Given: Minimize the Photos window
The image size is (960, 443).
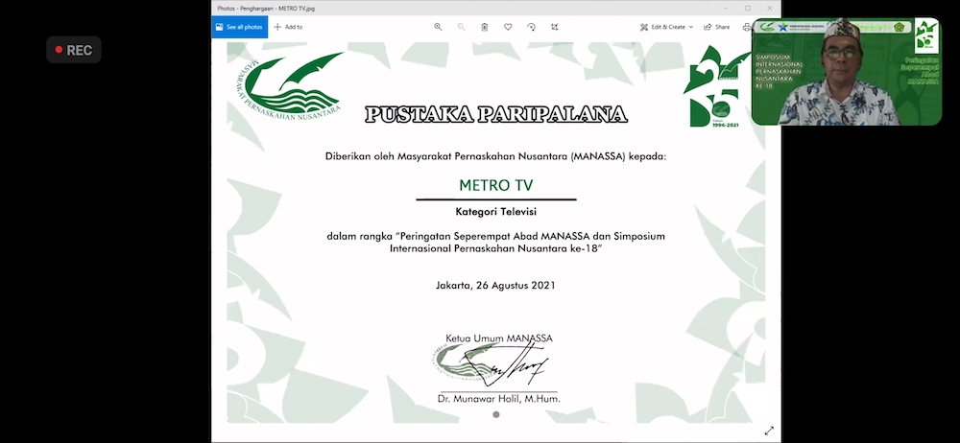Looking at the screenshot, I should pos(726,8).
